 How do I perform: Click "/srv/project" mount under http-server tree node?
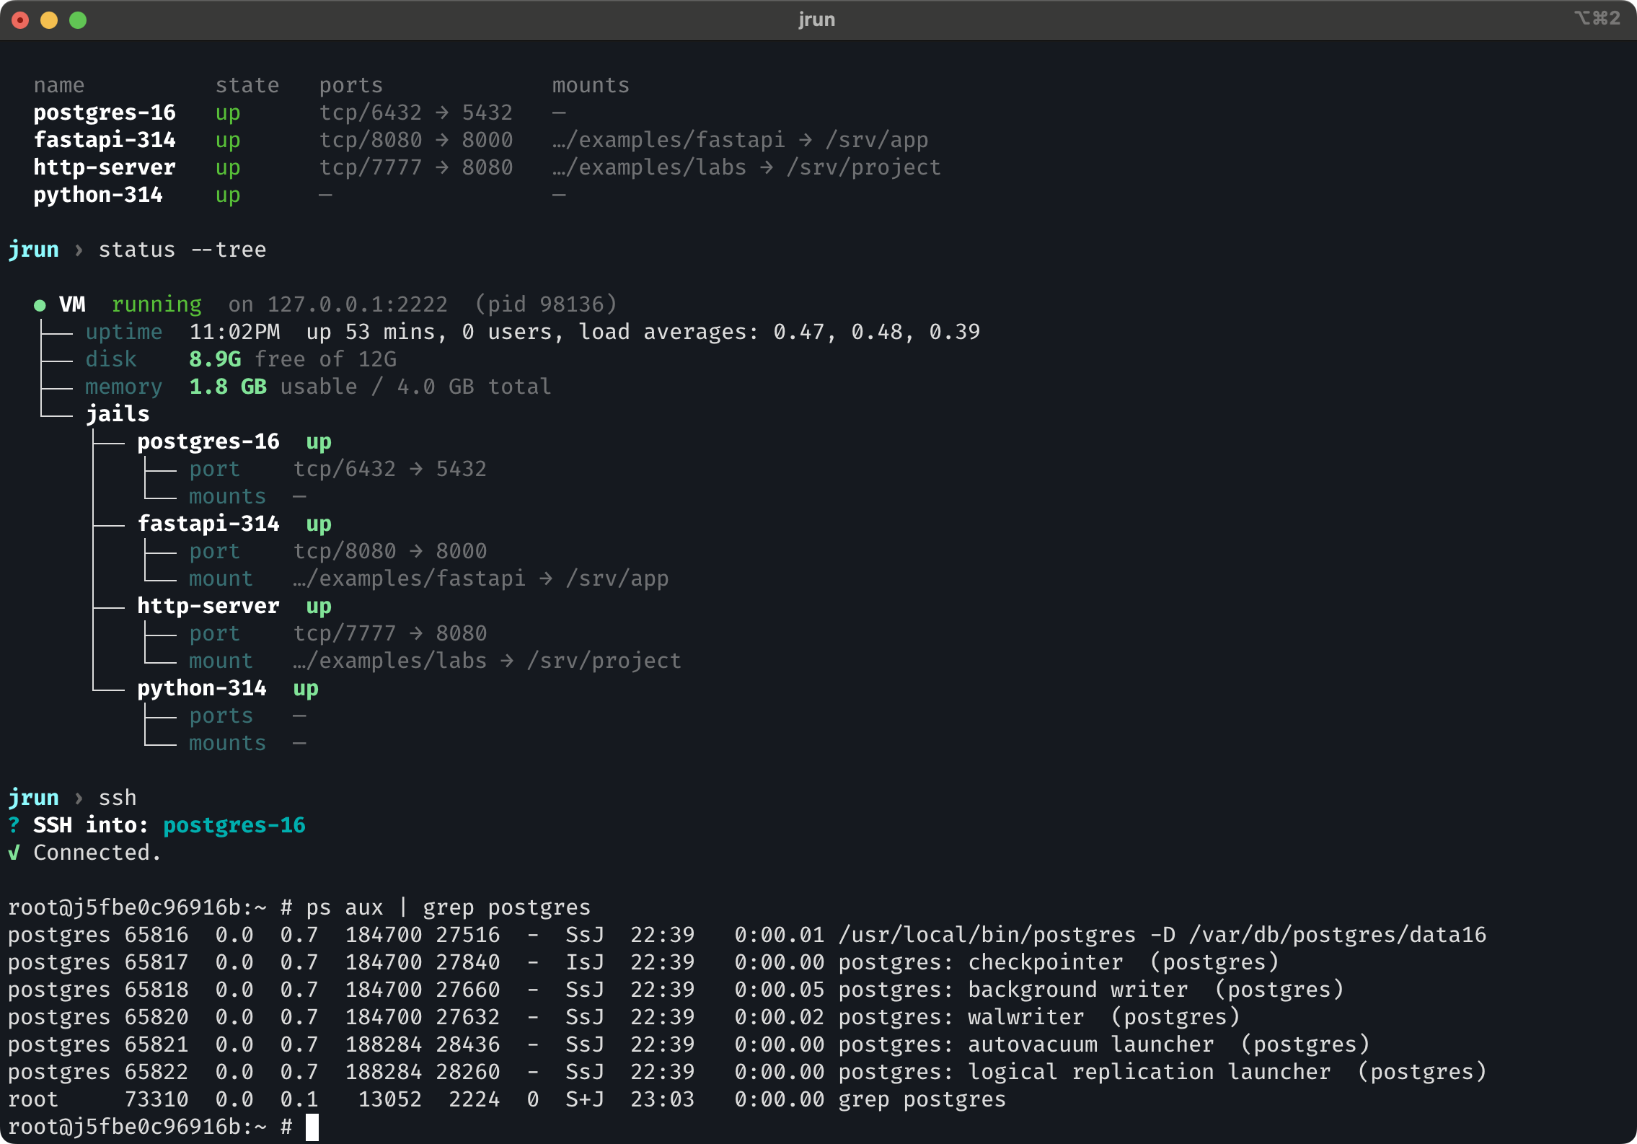(604, 661)
